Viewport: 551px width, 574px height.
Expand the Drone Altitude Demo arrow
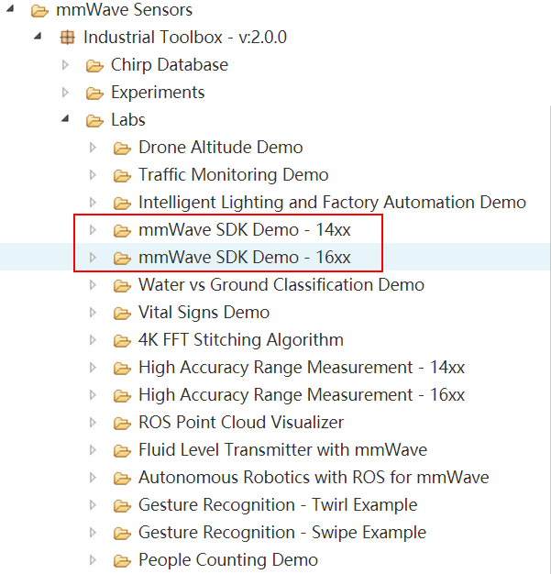pyautogui.click(x=93, y=148)
